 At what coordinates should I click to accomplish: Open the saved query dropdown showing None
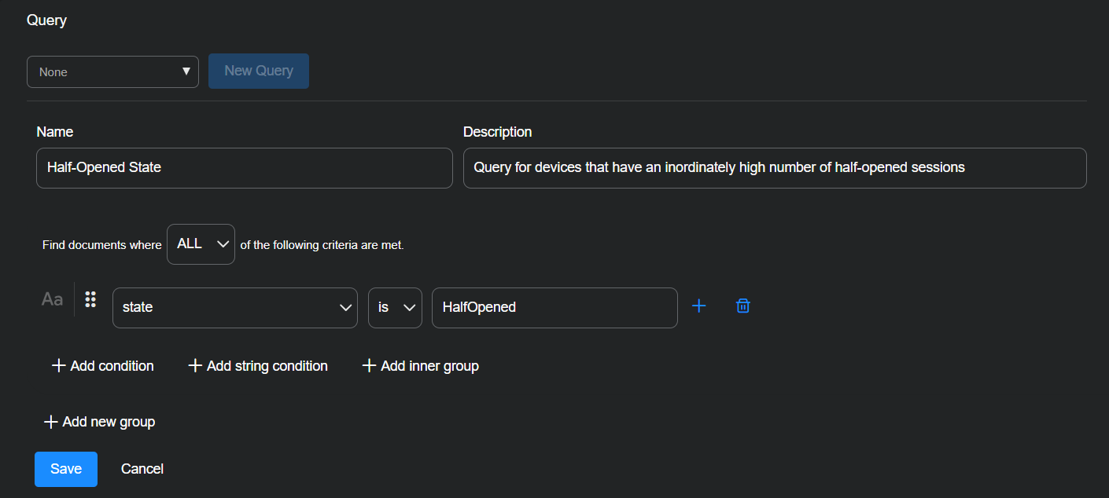coord(112,71)
